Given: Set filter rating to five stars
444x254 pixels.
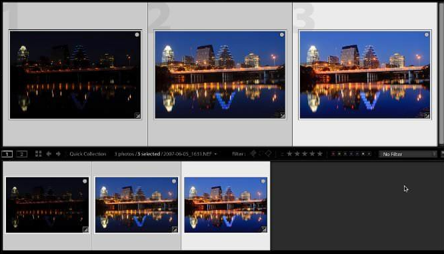Looking at the screenshot, I should (x=320, y=154).
